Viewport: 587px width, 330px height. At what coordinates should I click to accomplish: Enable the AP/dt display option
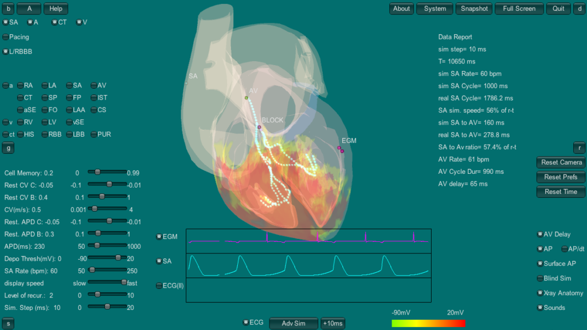click(565, 249)
